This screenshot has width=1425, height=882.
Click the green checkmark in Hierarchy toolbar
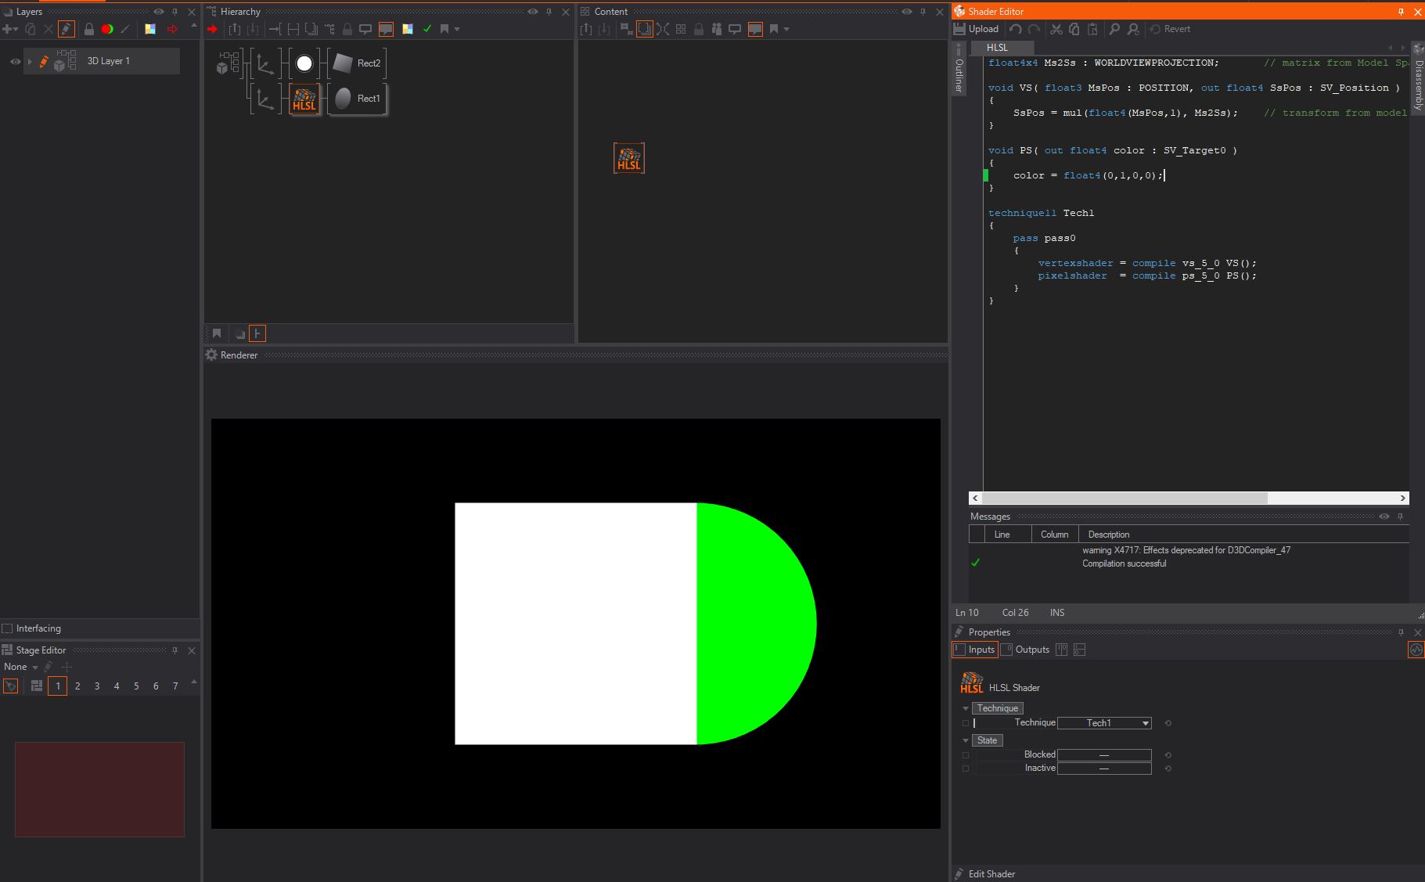[427, 29]
